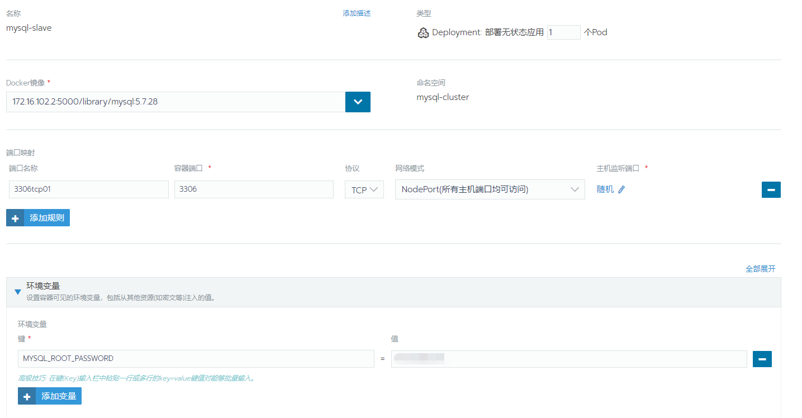
Task: Click the 添加描述 link
Action: point(357,13)
